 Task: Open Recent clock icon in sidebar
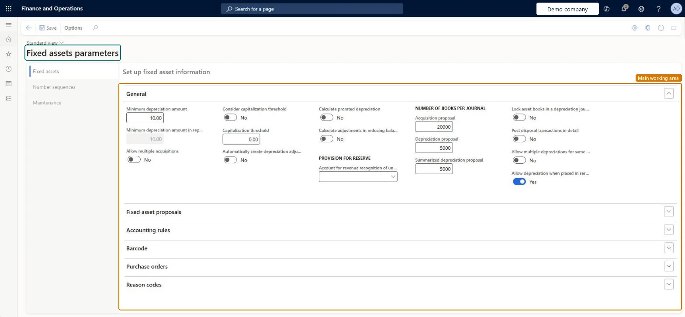coord(8,69)
